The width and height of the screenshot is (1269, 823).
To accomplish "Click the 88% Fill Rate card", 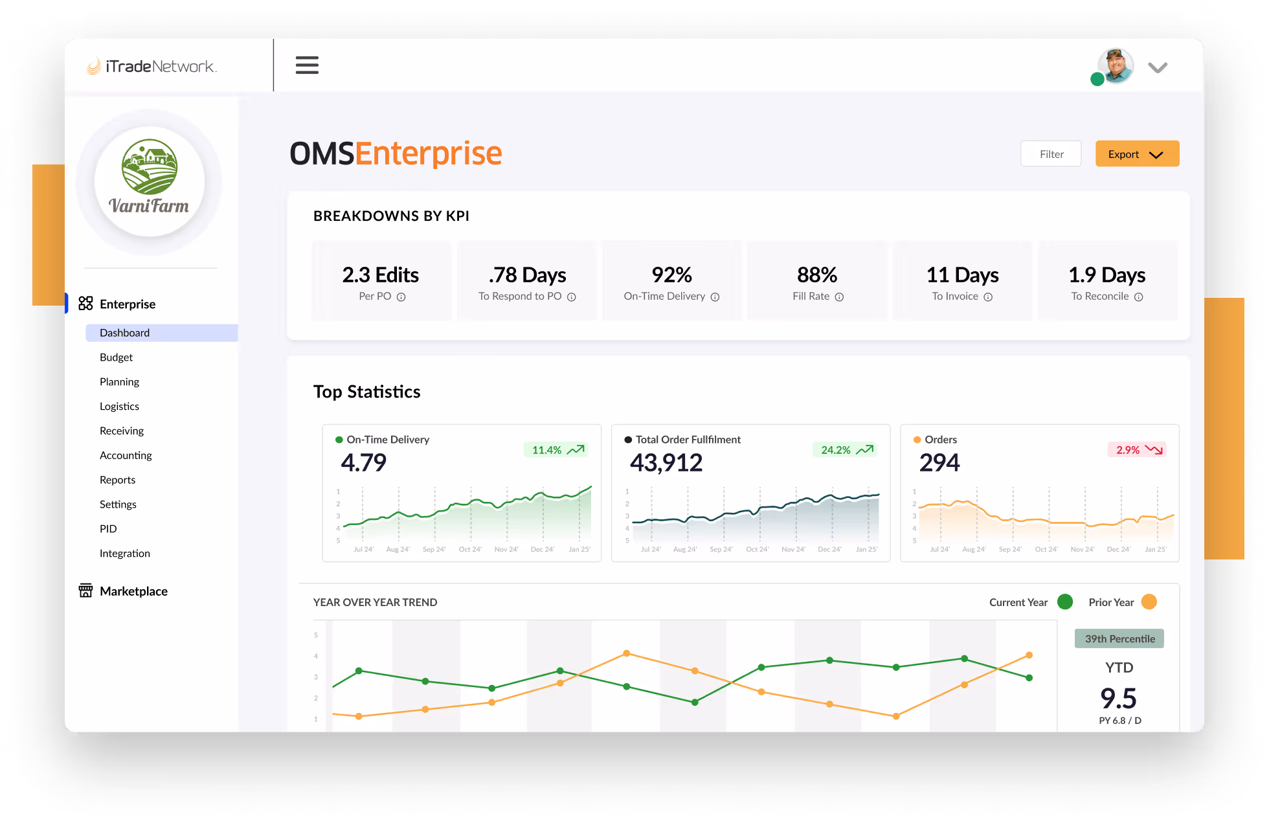I will click(x=817, y=281).
